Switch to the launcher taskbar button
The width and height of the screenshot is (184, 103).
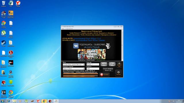pyautogui.click(x=56, y=101)
